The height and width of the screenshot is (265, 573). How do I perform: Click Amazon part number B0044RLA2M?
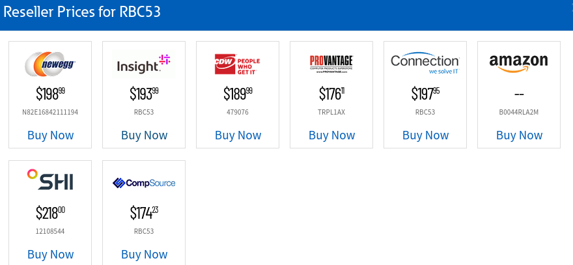pyautogui.click(x=519, y=112)
